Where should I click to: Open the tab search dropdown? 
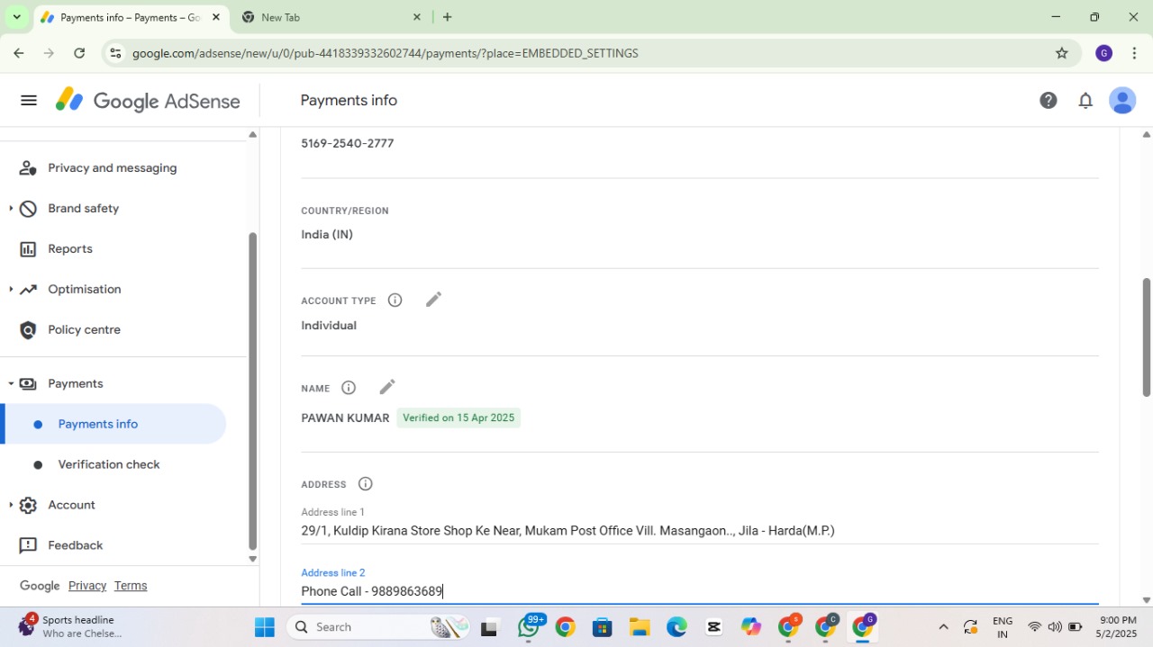point(16,17)
